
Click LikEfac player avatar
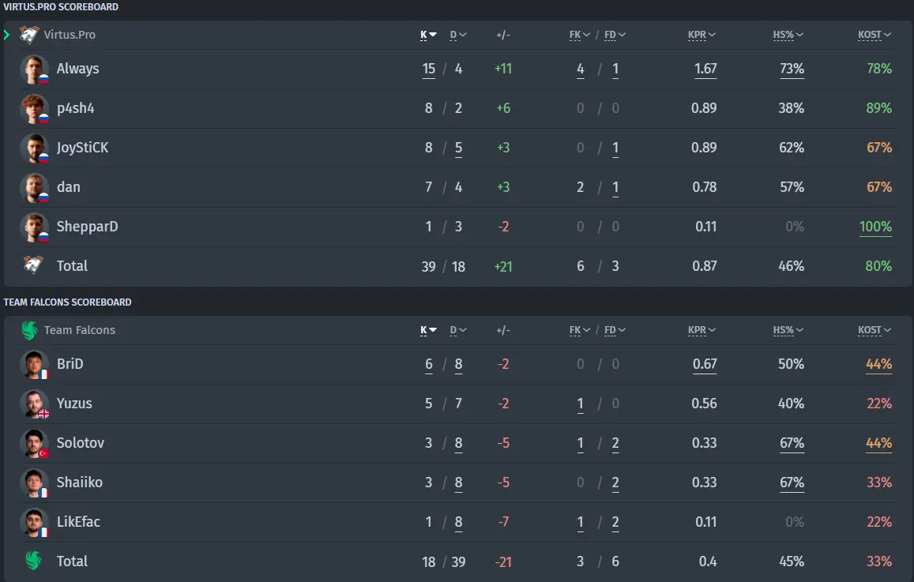(35, 523)
